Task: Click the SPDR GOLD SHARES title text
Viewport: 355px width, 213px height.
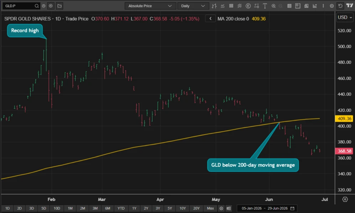Action: [x=27, y=19]
